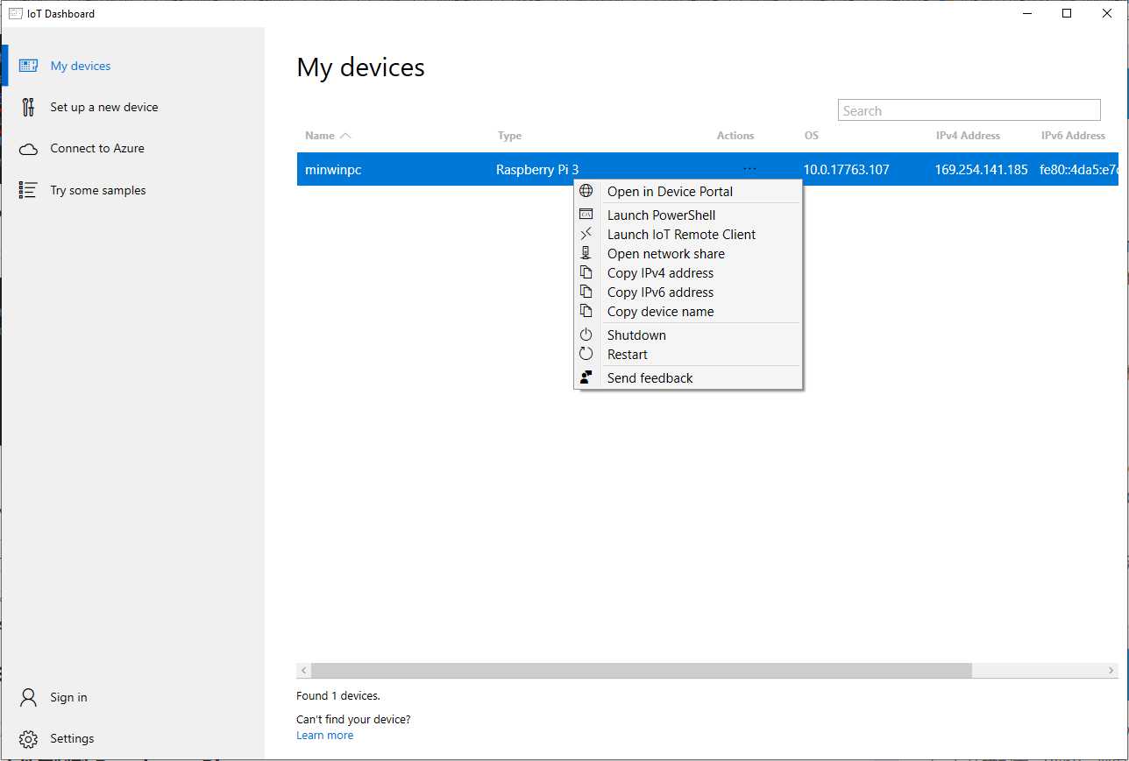Click the horizontal scrollbar left arrow
This screenshot has height=761, width=1129.
tap(304, 670)
